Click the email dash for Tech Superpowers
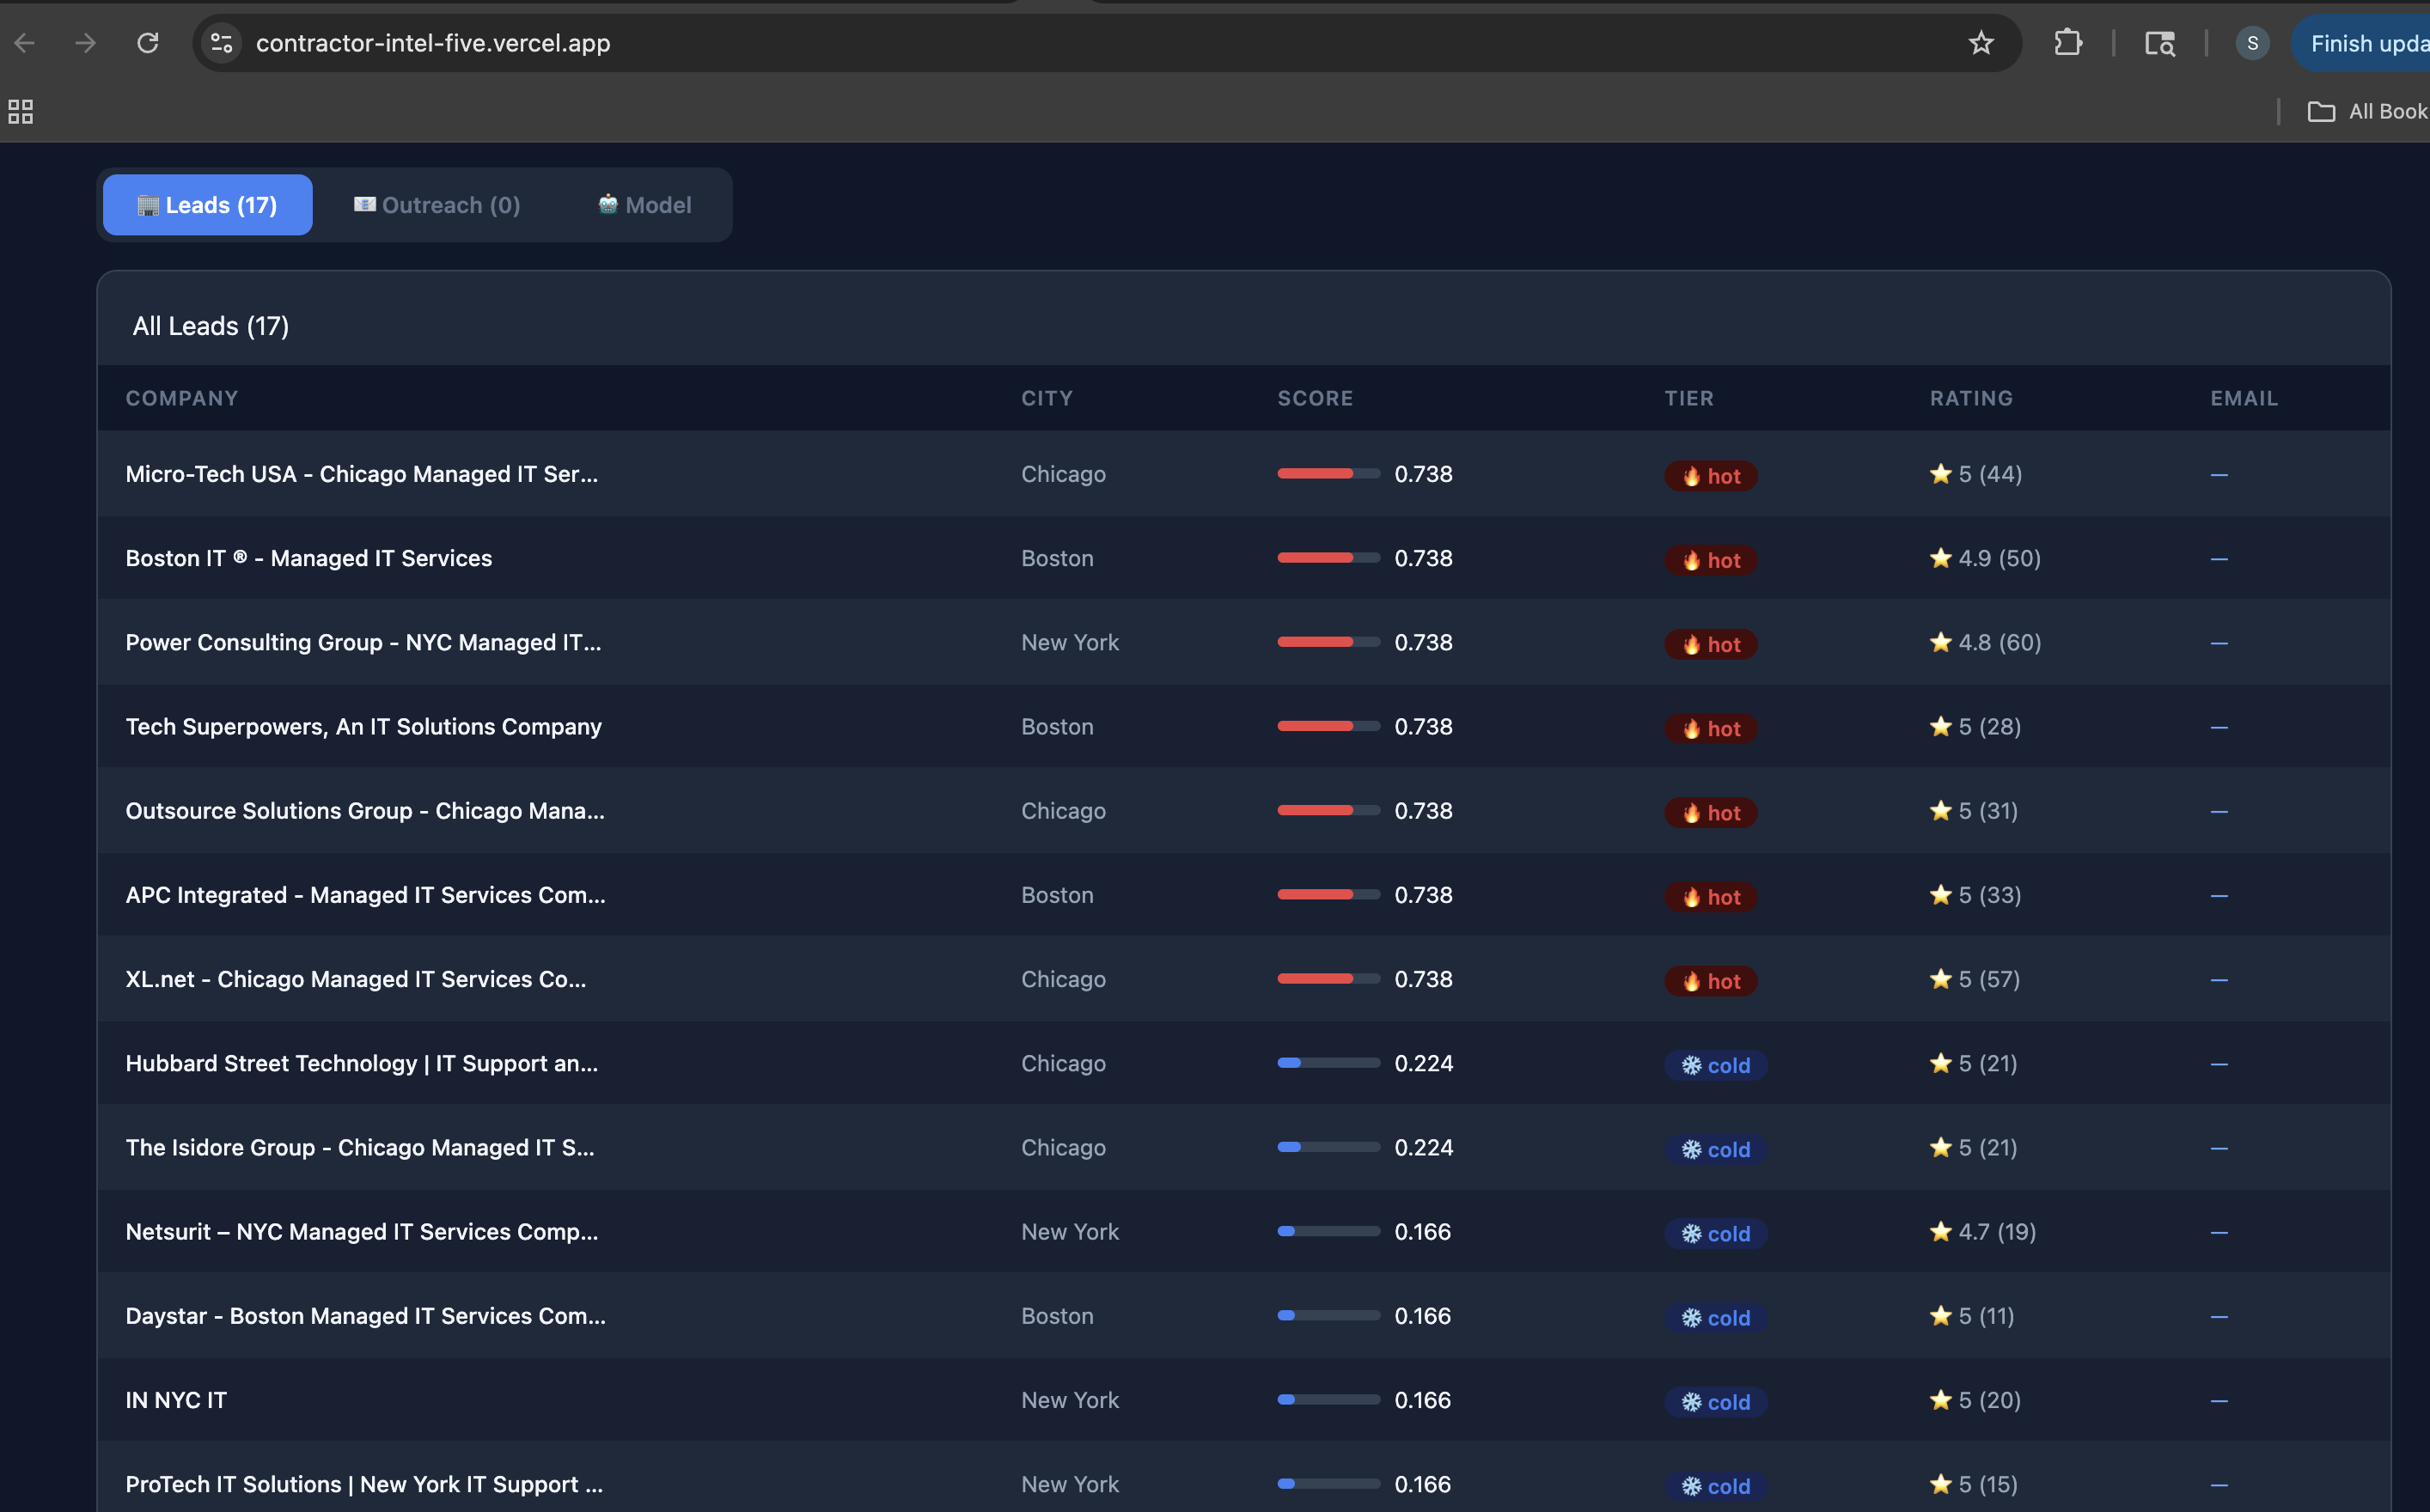The width and height of the screenshot is (2430, 1512). [x=2219, y=727]
